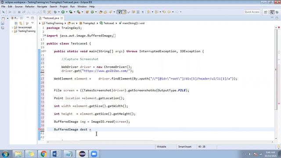This screenshot has width=281, height=158.
Task: Click the Previous Annotation icon
Action: 157,12
